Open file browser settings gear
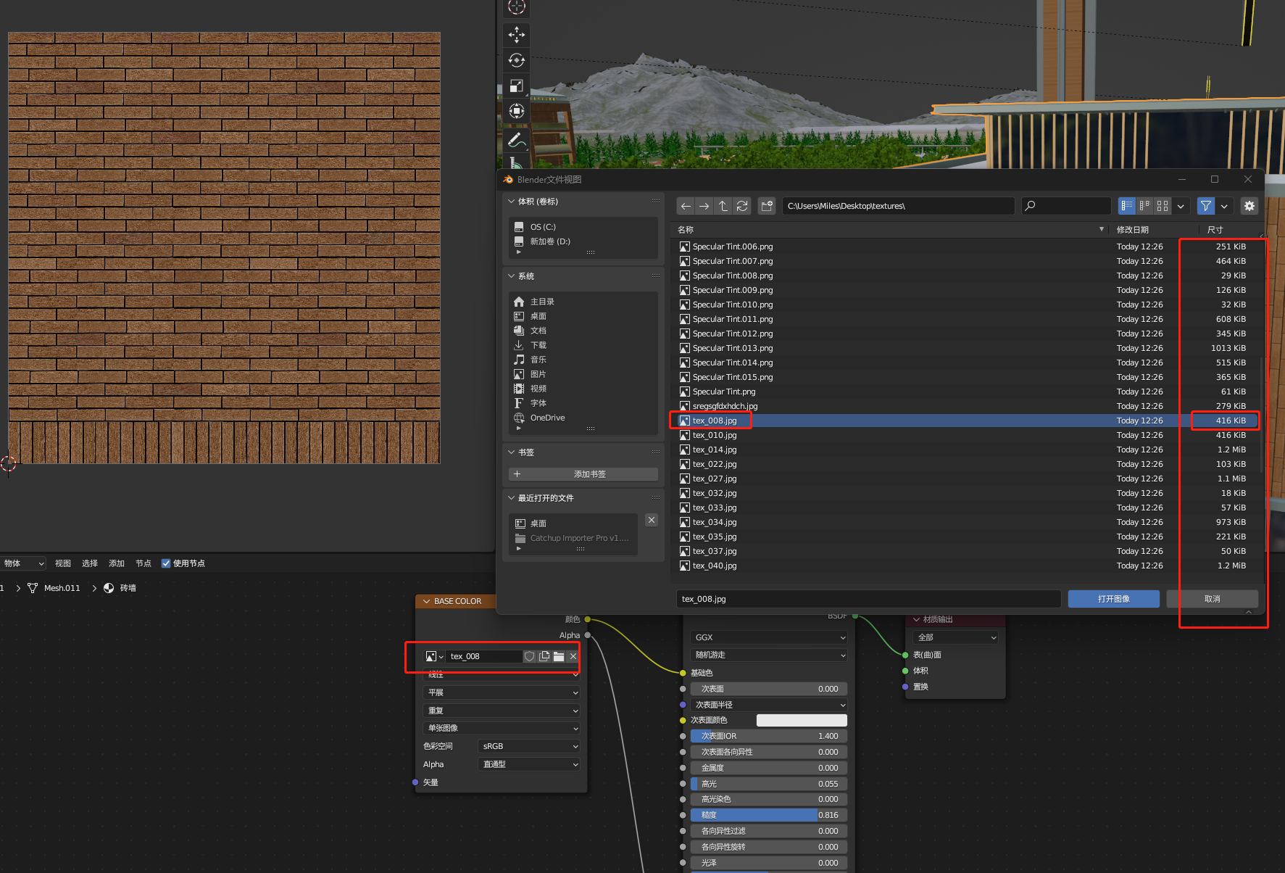The height and width of the screenshot is (873, 1285). tap(1249, 207)
